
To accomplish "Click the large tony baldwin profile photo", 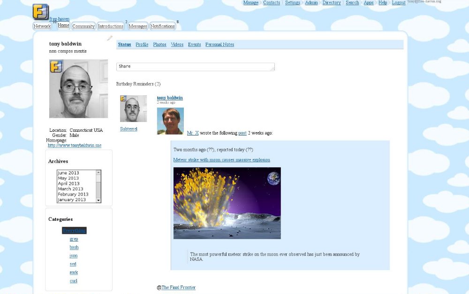I will point(79,89).
